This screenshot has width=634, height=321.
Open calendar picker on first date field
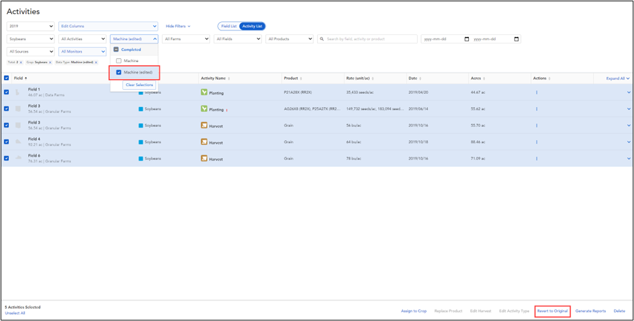pos(467,39)
